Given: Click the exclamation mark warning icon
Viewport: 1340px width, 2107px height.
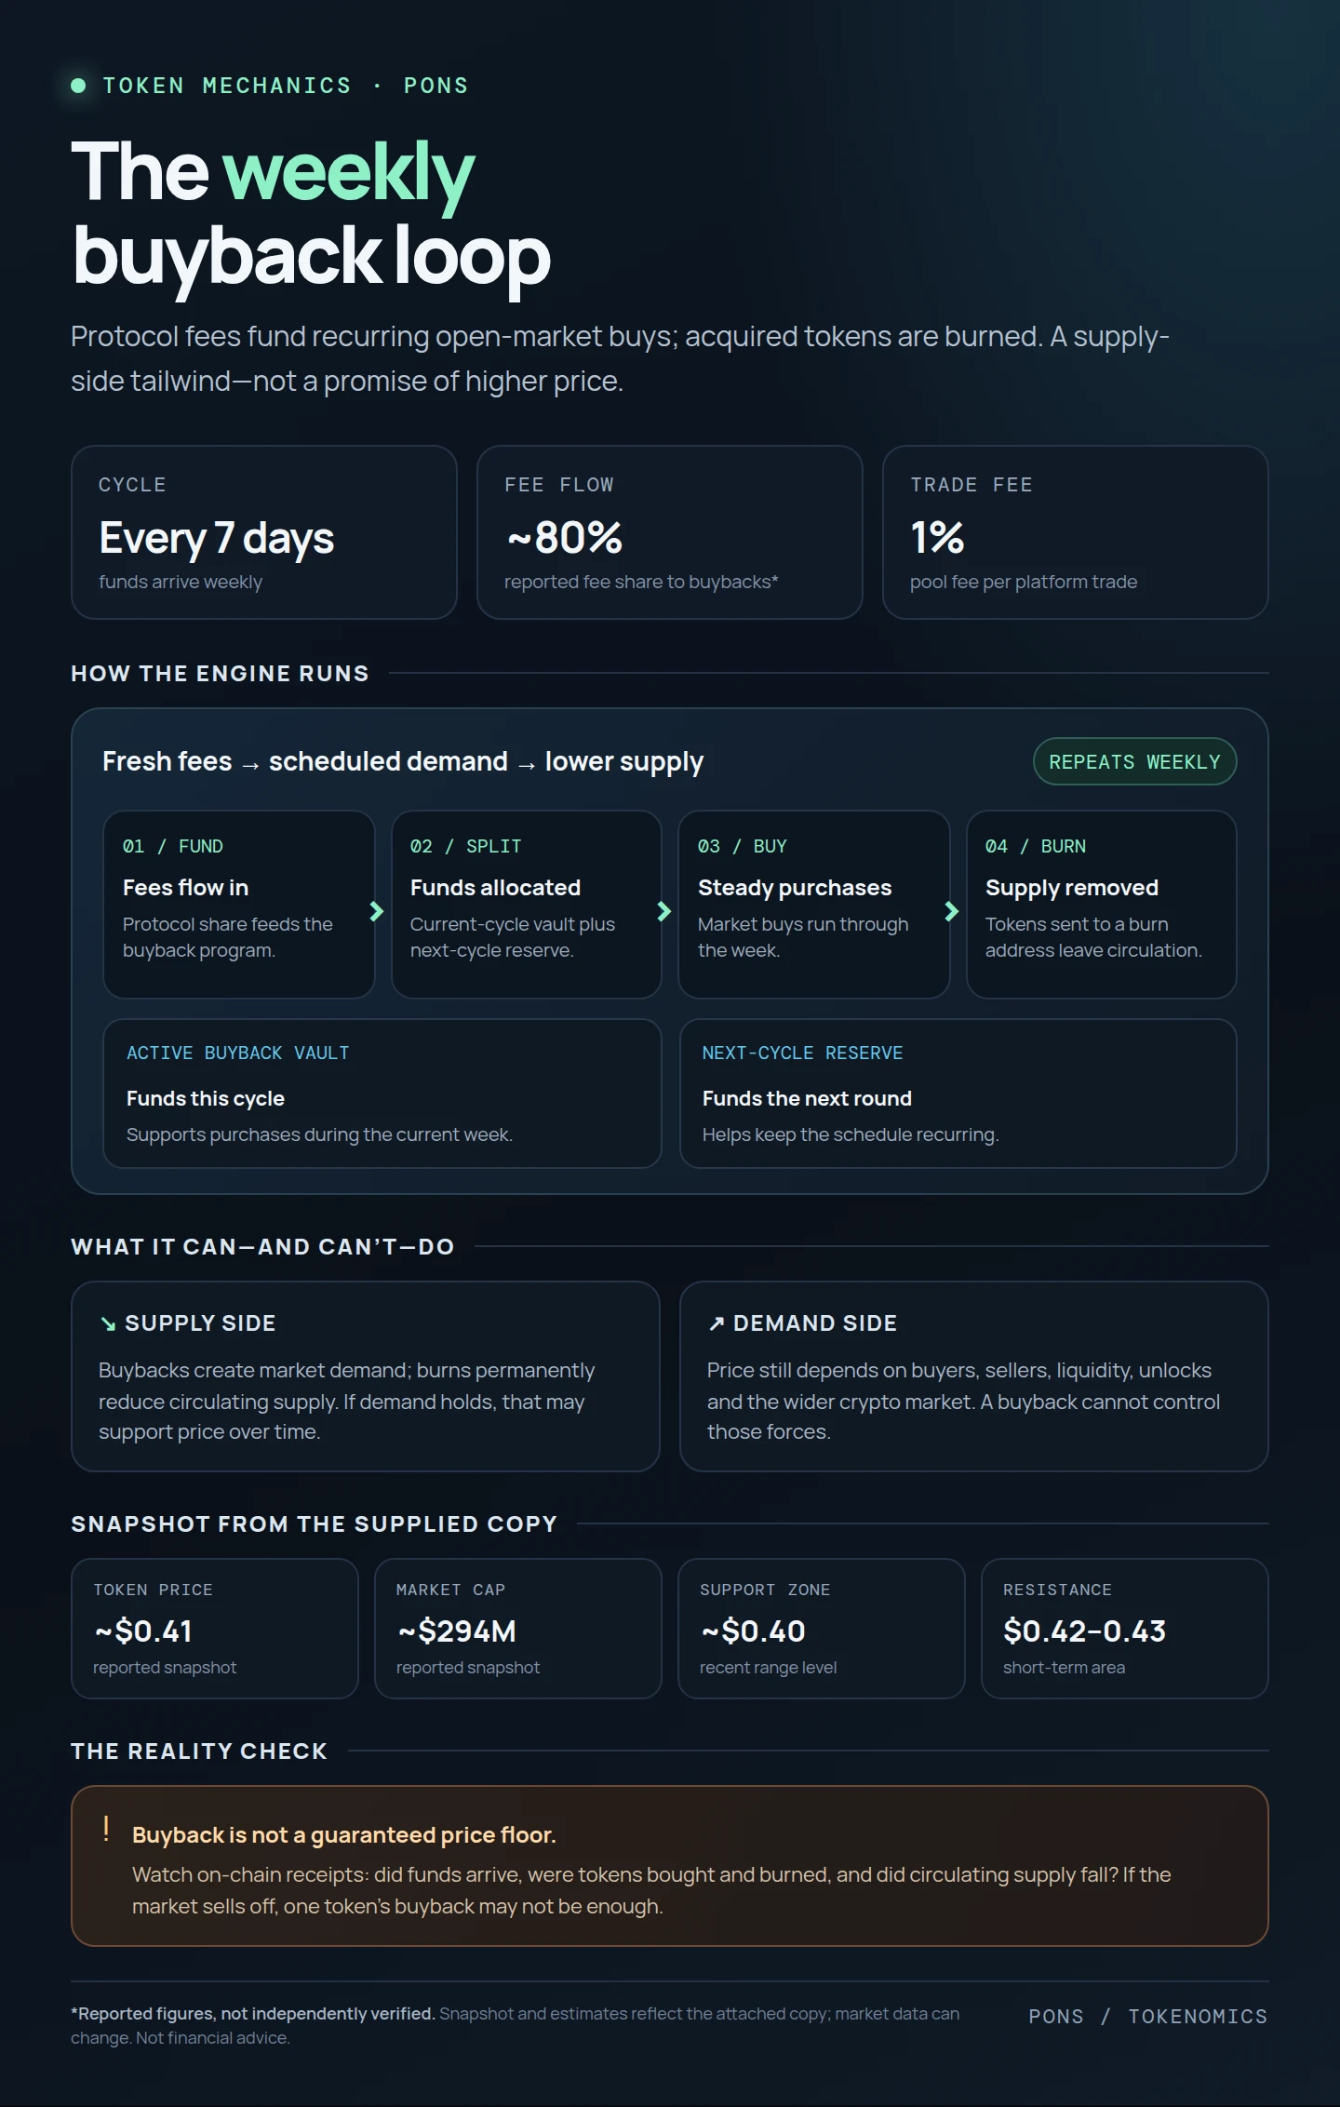Looking at the screenshot, I should pos(106,1829).
